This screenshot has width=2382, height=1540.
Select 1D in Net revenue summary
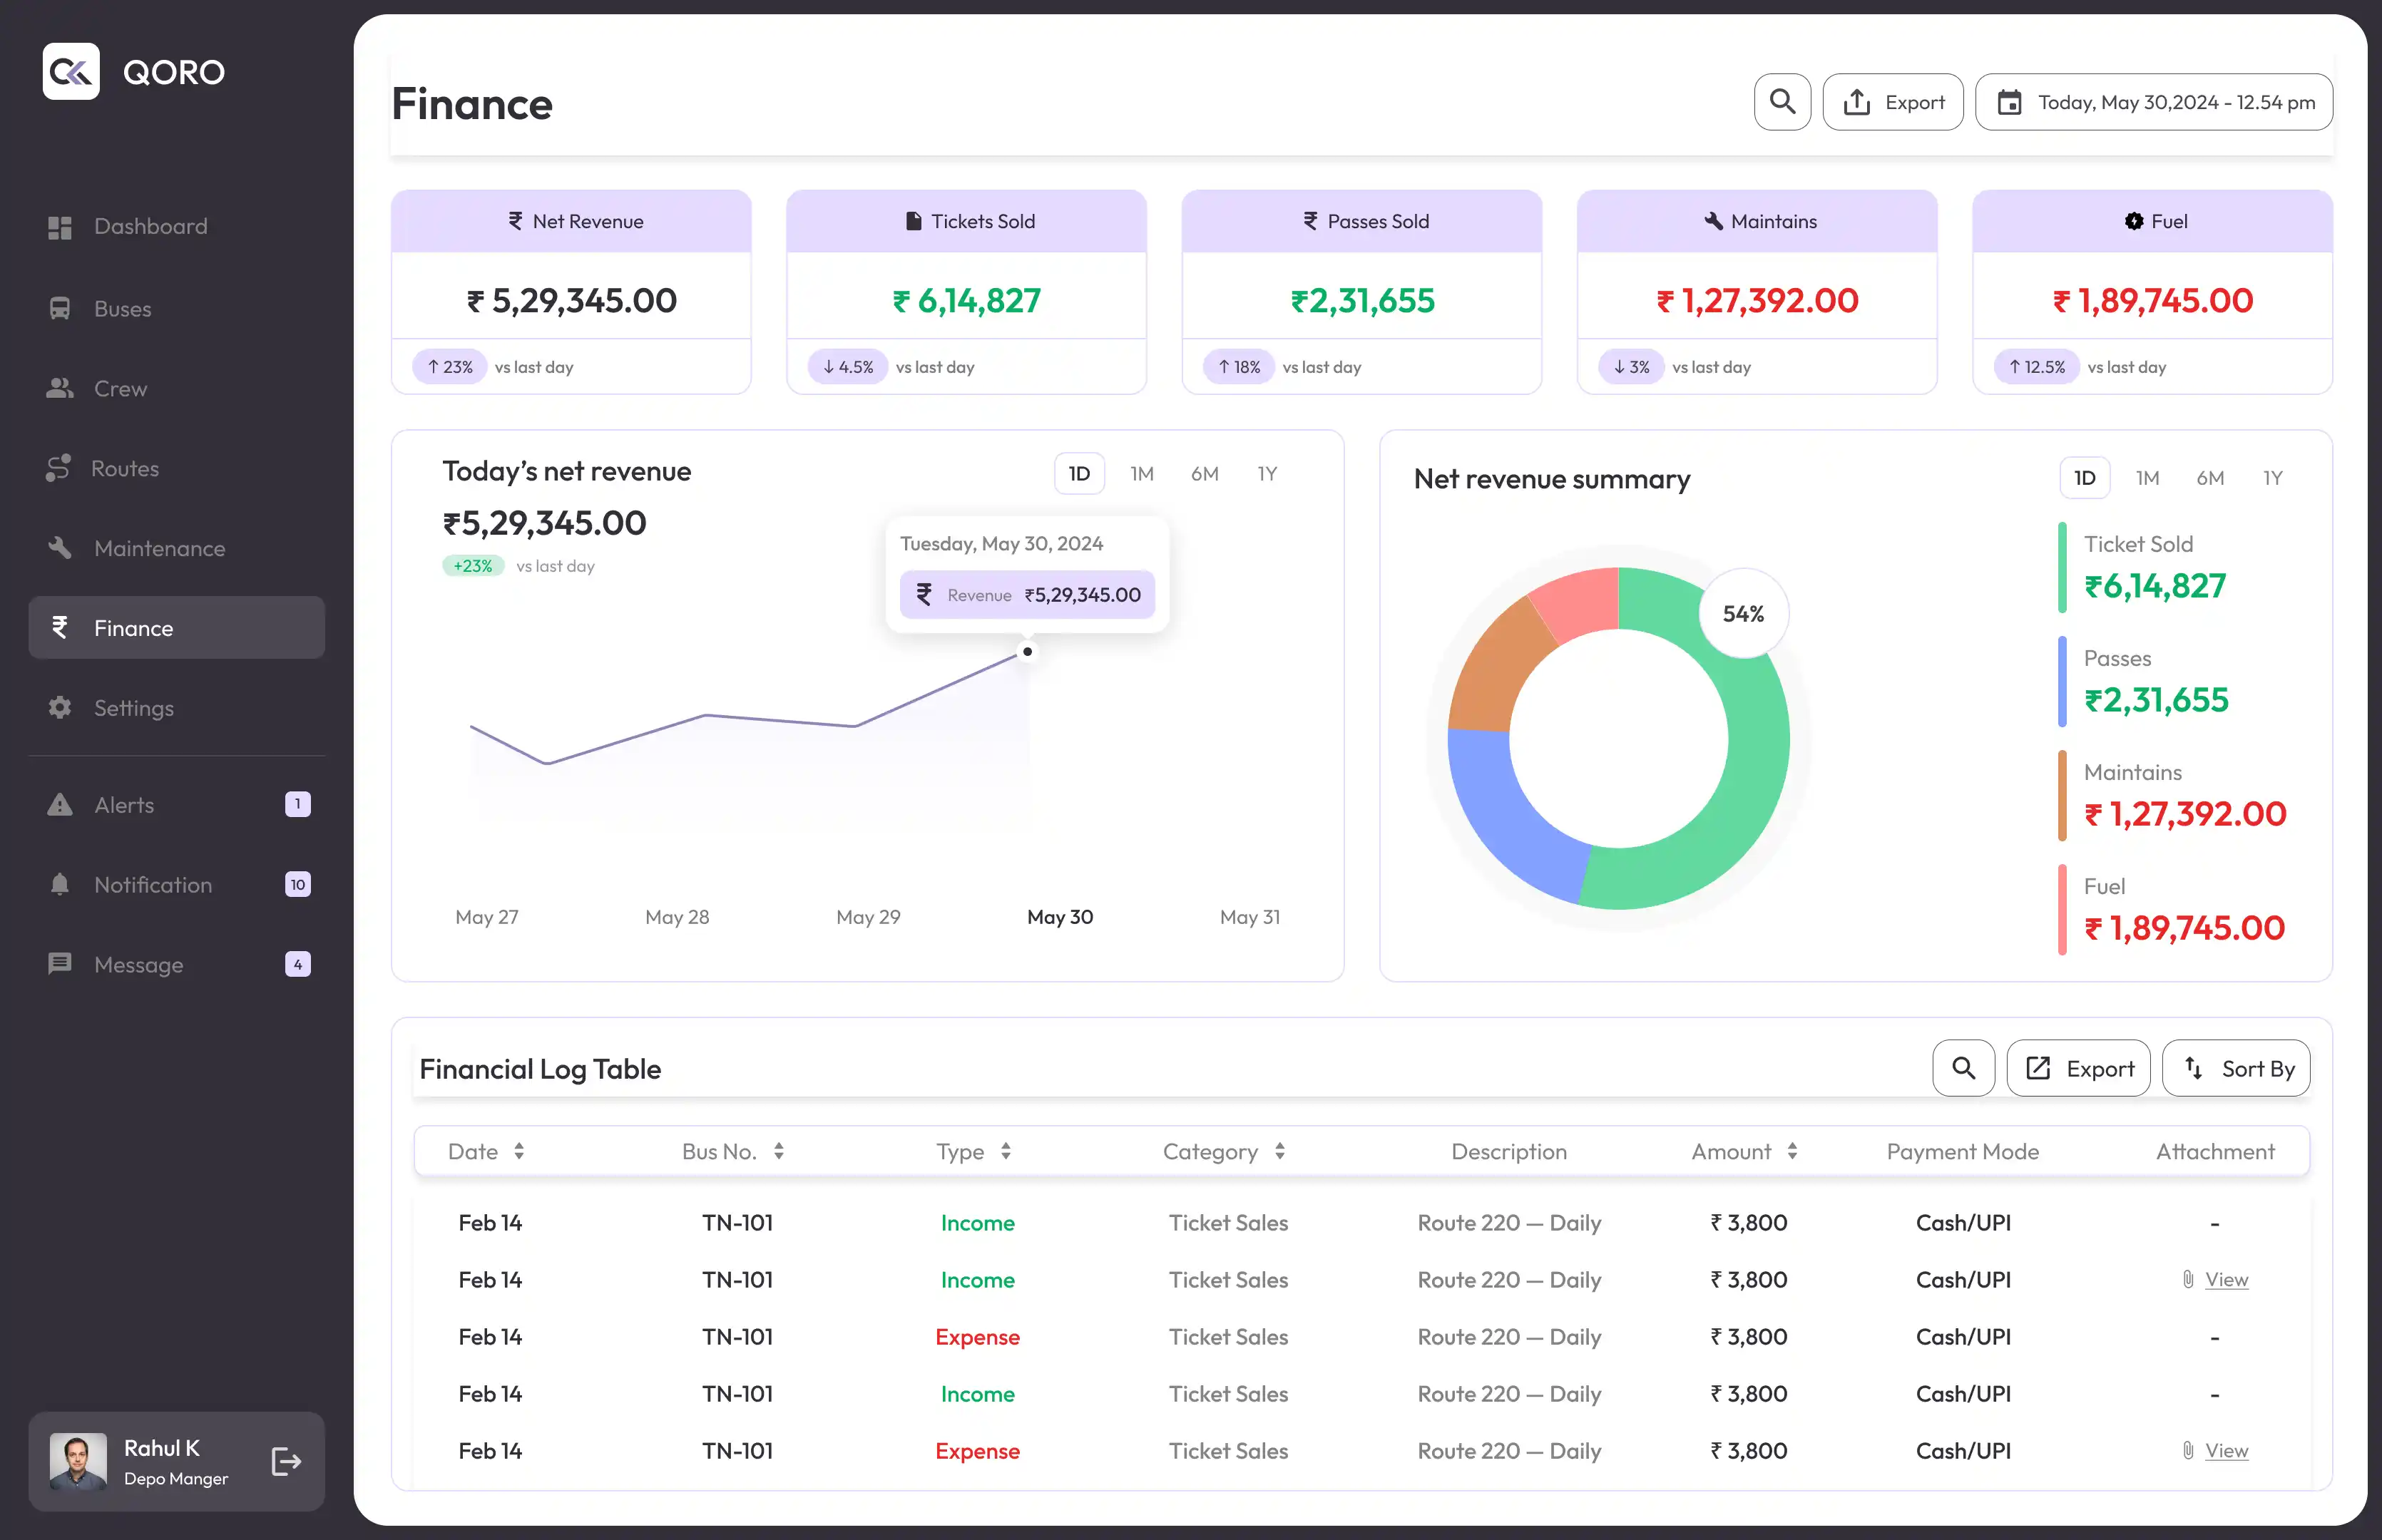[2085, 478]
